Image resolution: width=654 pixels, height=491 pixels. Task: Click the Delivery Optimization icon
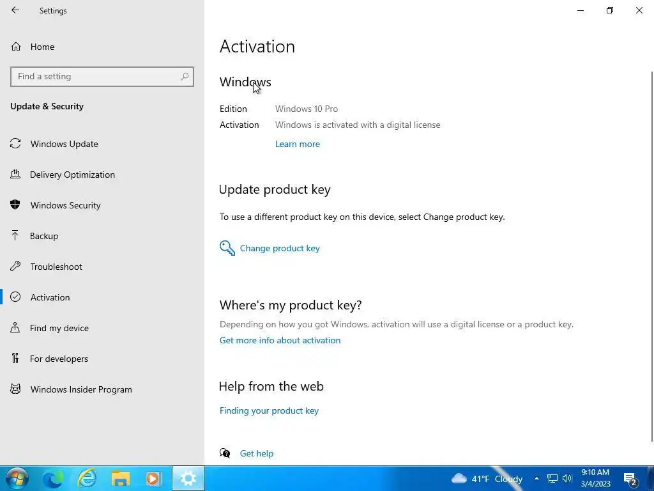(x=15, y=174)
